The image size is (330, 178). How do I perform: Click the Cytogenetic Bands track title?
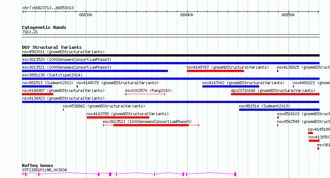[x=44, y=27]
